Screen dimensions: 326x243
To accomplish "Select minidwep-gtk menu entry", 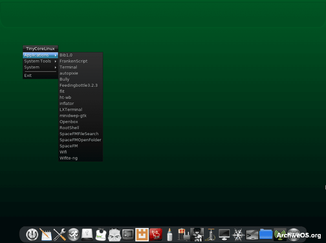I will coord(81,116).
